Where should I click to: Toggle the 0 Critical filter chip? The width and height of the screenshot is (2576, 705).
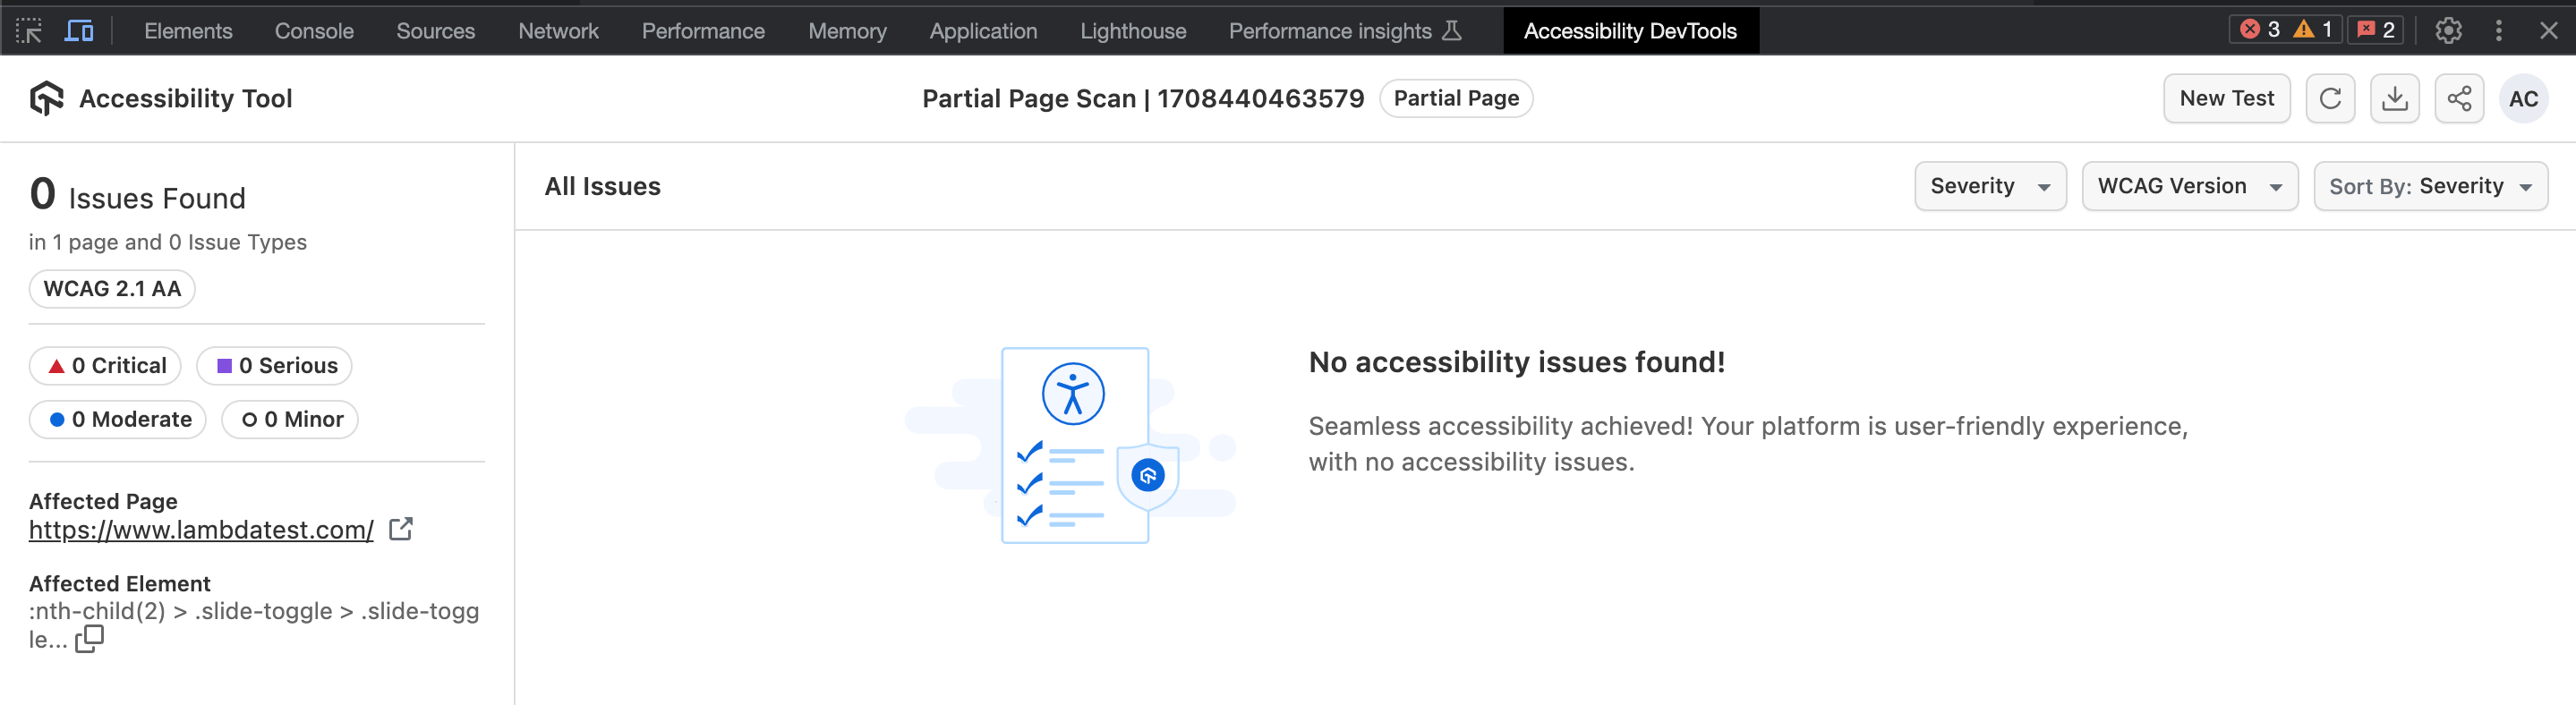tap(106, 366)
